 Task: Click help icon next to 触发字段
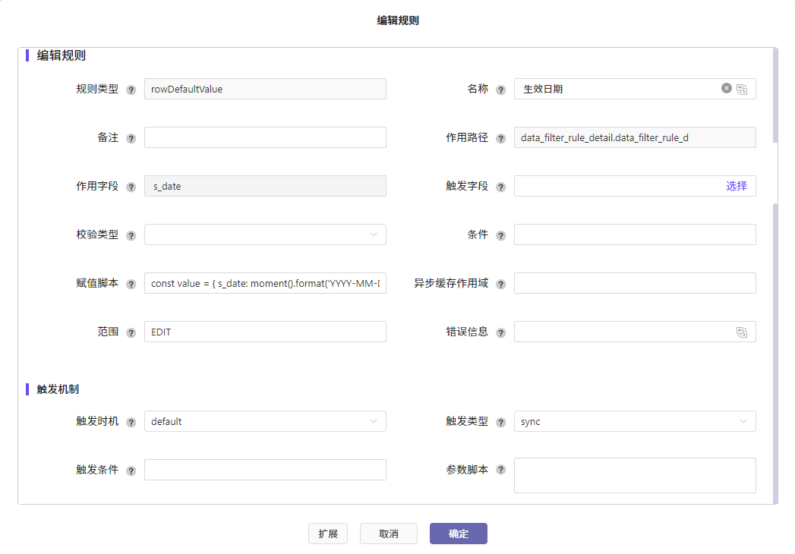500,187
